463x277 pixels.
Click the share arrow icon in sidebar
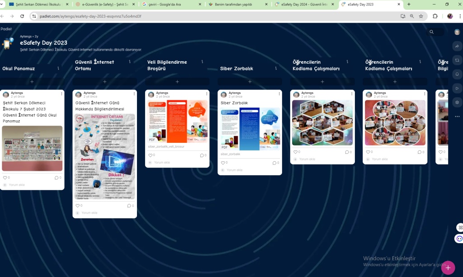coord(457,47)
